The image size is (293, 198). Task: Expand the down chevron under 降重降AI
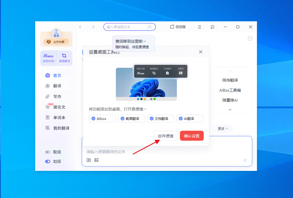230,110
